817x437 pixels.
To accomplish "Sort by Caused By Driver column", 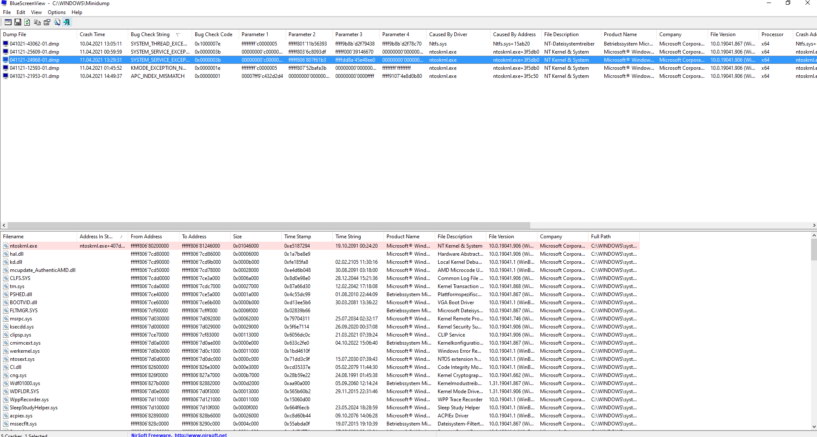I will pos(458,34).
